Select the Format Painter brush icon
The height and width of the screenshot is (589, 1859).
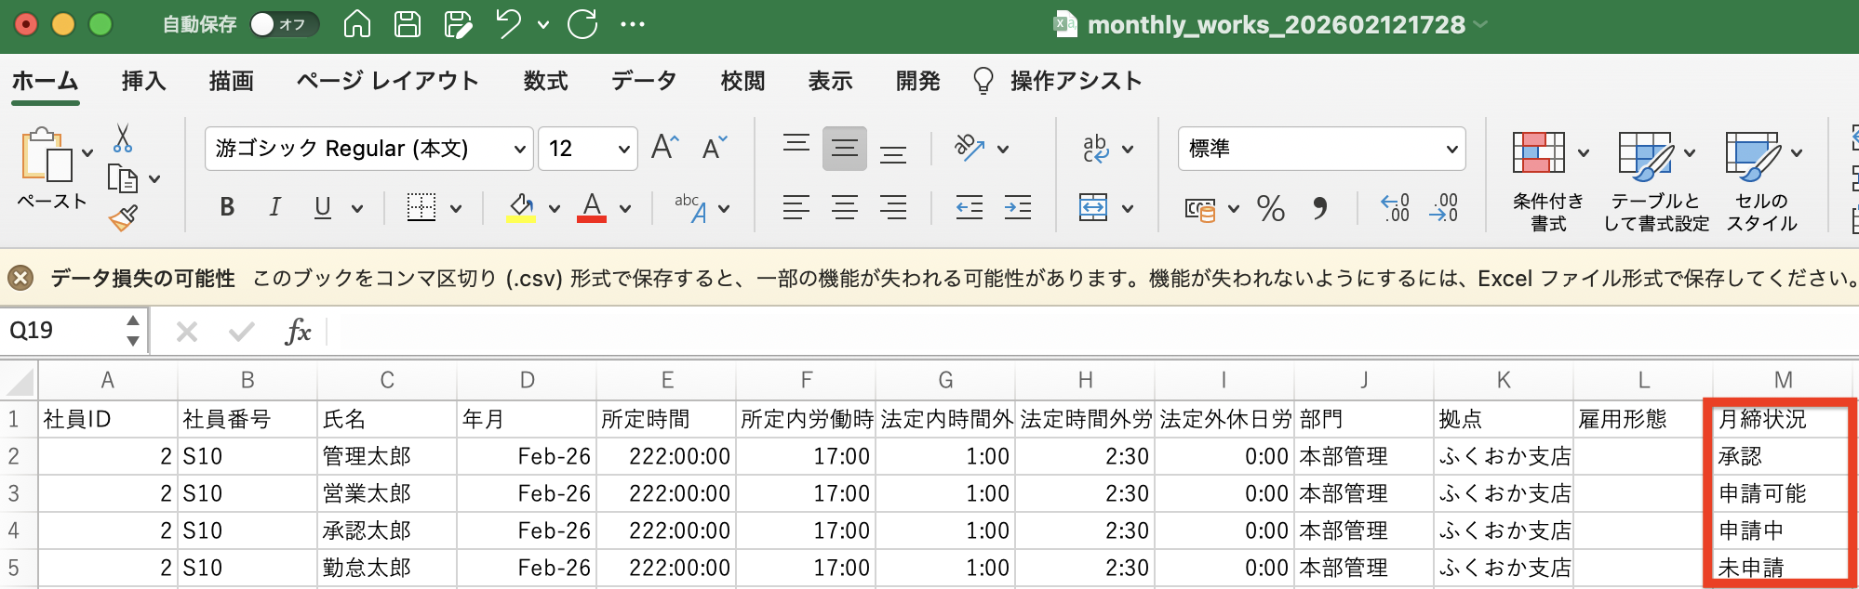pyautogui.click(x=123, y=218)
